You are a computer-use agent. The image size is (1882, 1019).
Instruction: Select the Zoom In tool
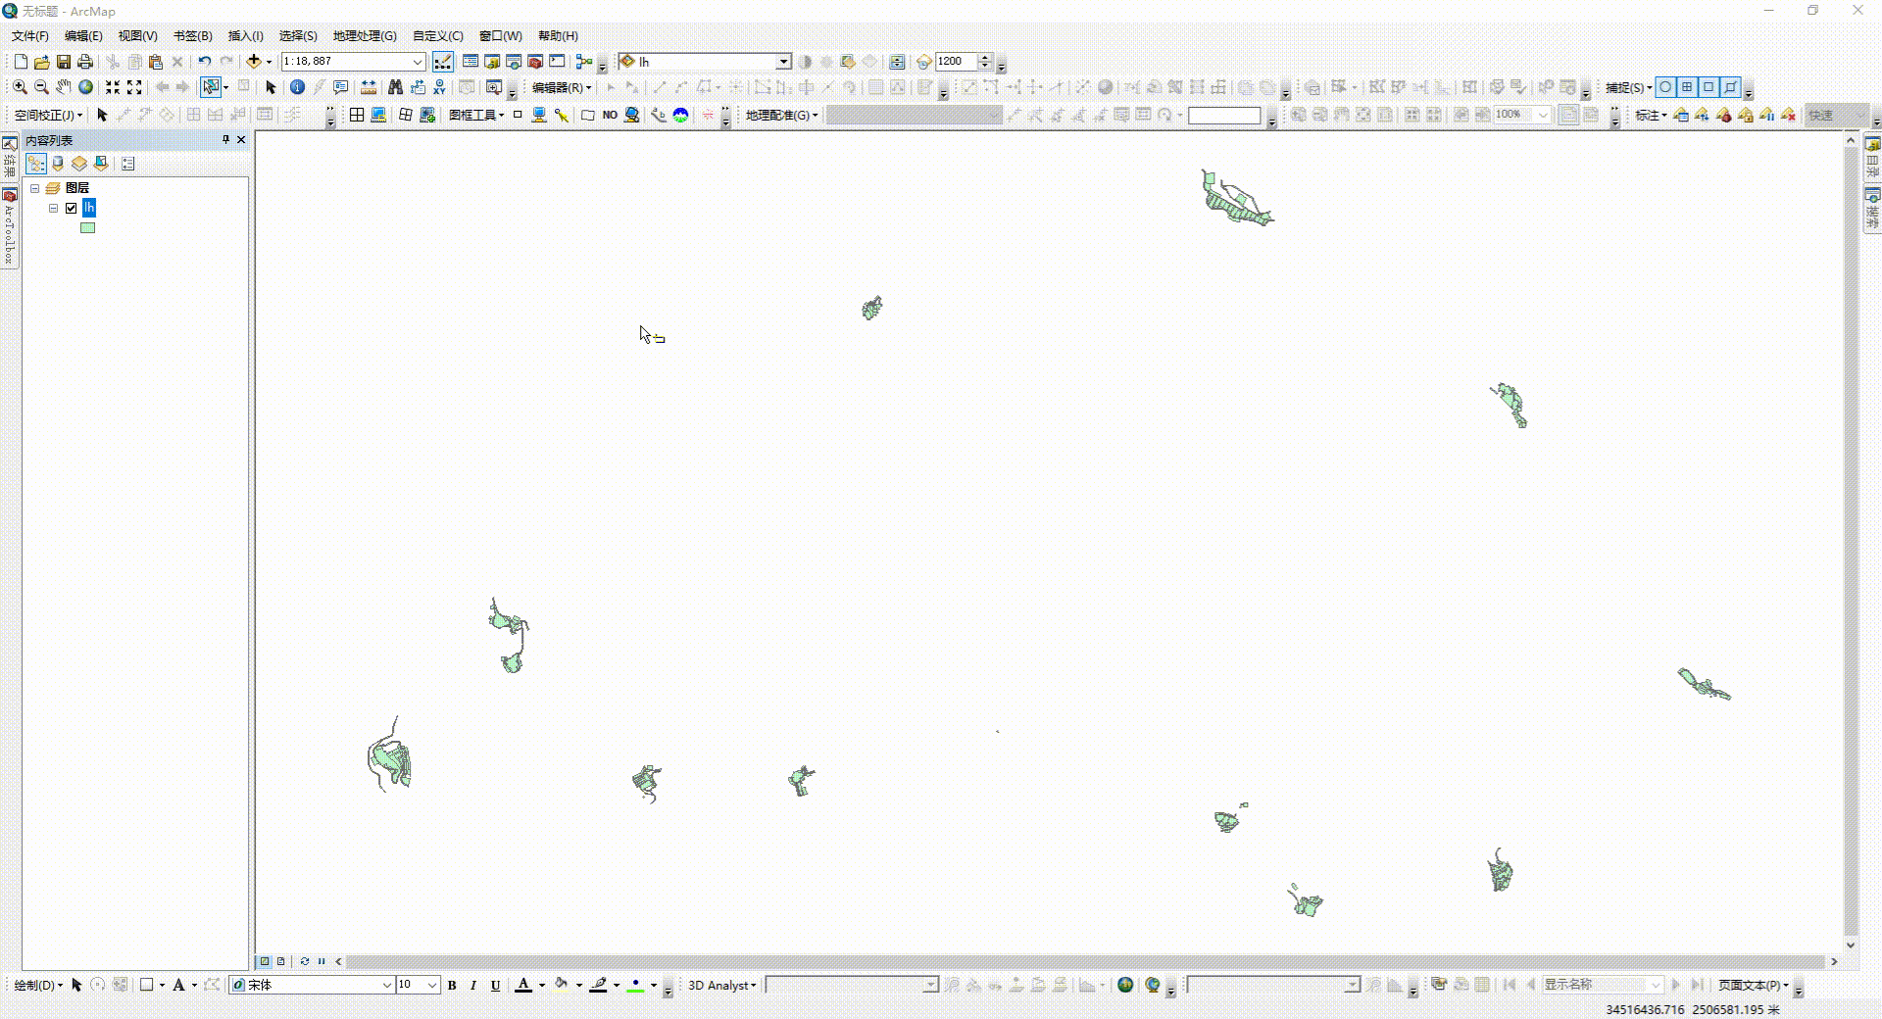tap(19, 87)
